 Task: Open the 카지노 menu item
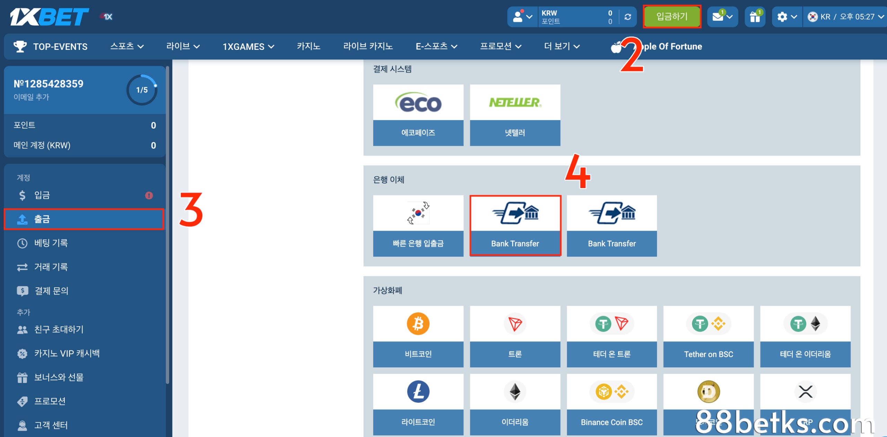[308, 46]
